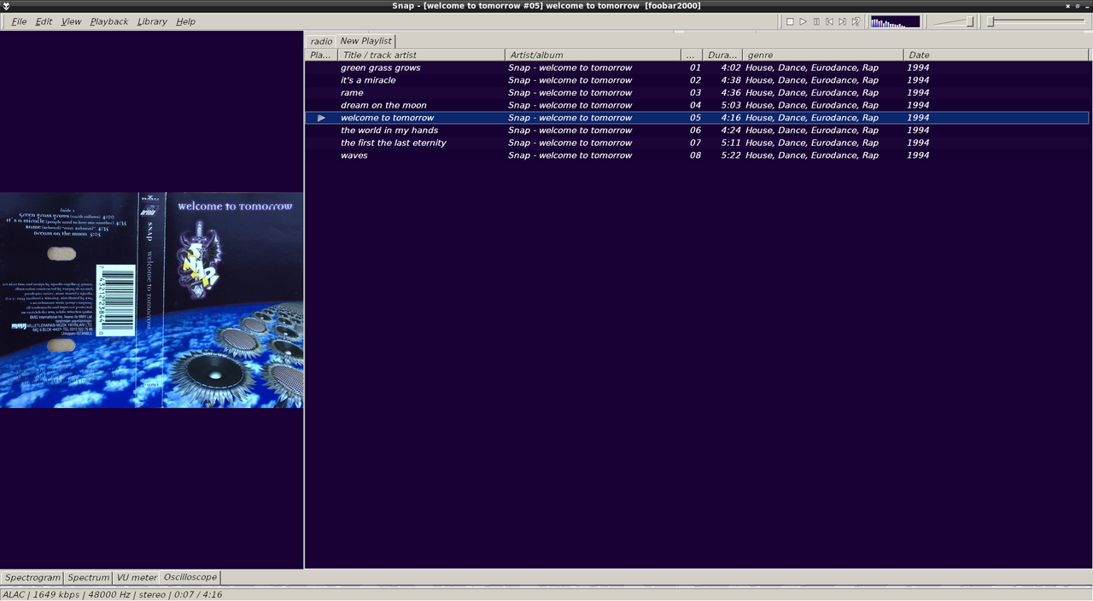Viewport: 1093px width, 601px height.
Task: Sort by Artist/album column header
Action: tap(593, 55)
